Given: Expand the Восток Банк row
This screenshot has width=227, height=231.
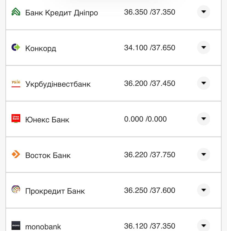Looking at the screenshot, I should click(x=203, y=154).
